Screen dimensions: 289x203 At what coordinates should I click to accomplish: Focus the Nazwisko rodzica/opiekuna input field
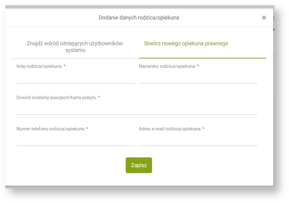click(198, 78)
